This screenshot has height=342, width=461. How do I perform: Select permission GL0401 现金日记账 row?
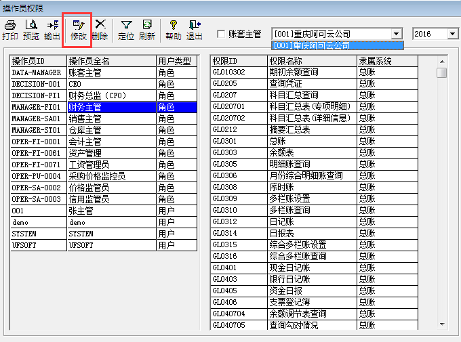[x=312, y=268]
